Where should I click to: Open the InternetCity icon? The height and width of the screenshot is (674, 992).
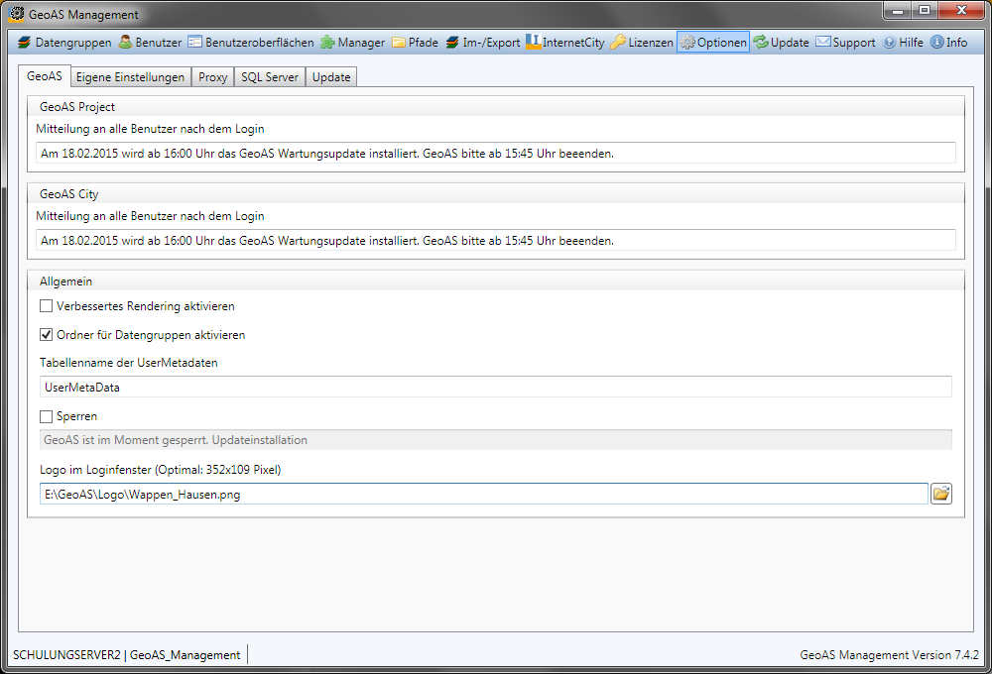pyautogui.click(x=534, y=42)
